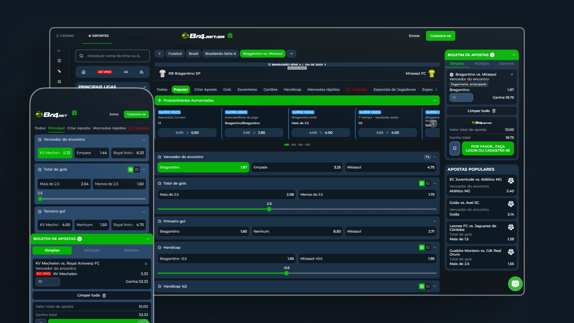Switch to the Criar Aposta tab
The height and width of the screenshot is (323, 574).
pyautogui.click(x=205, y=90)
